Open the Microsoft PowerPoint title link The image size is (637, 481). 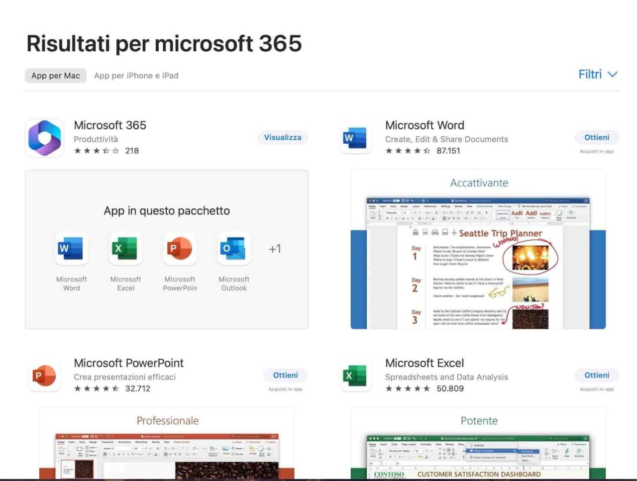[x=129, y=363]
